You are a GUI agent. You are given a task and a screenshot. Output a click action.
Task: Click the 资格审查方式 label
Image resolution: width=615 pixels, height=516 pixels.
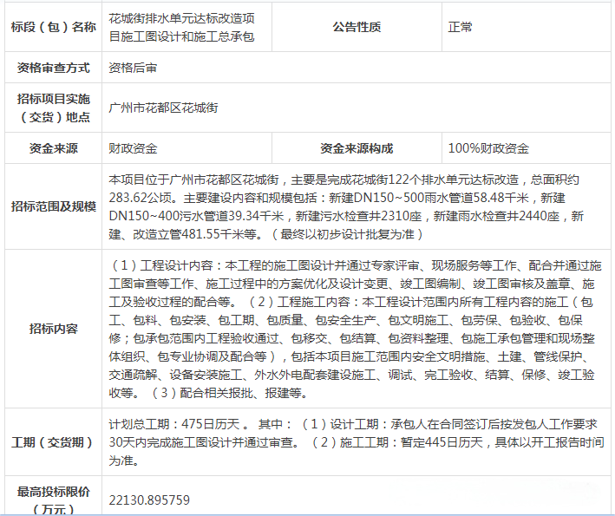pyautogui.click(x=54, y=68)
